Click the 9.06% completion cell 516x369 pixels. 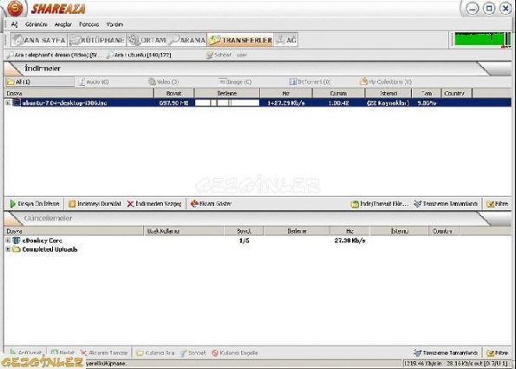(427, 103)
